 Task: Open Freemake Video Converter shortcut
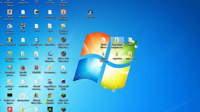(x=10, y=54)
